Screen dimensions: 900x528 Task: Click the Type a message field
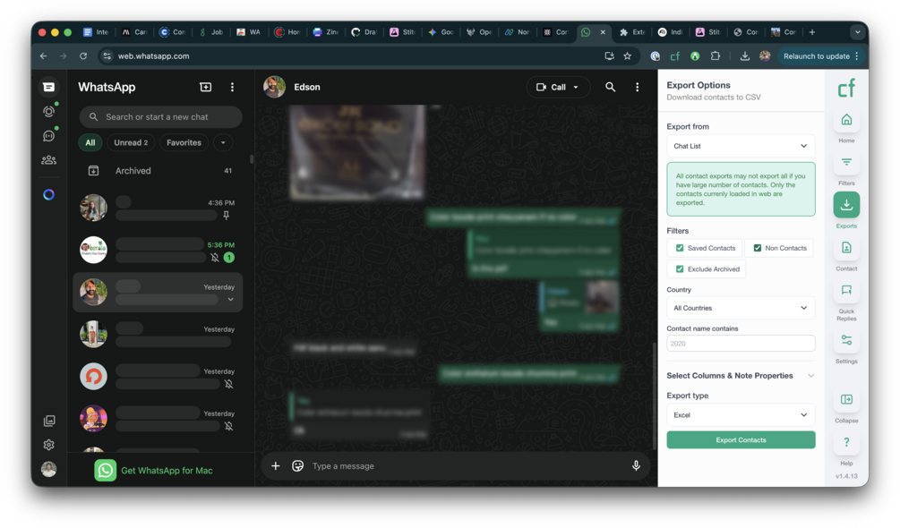coord(466,466)
